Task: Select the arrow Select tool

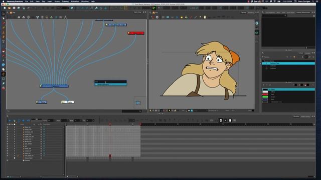Action: click(x=4, y=18)
